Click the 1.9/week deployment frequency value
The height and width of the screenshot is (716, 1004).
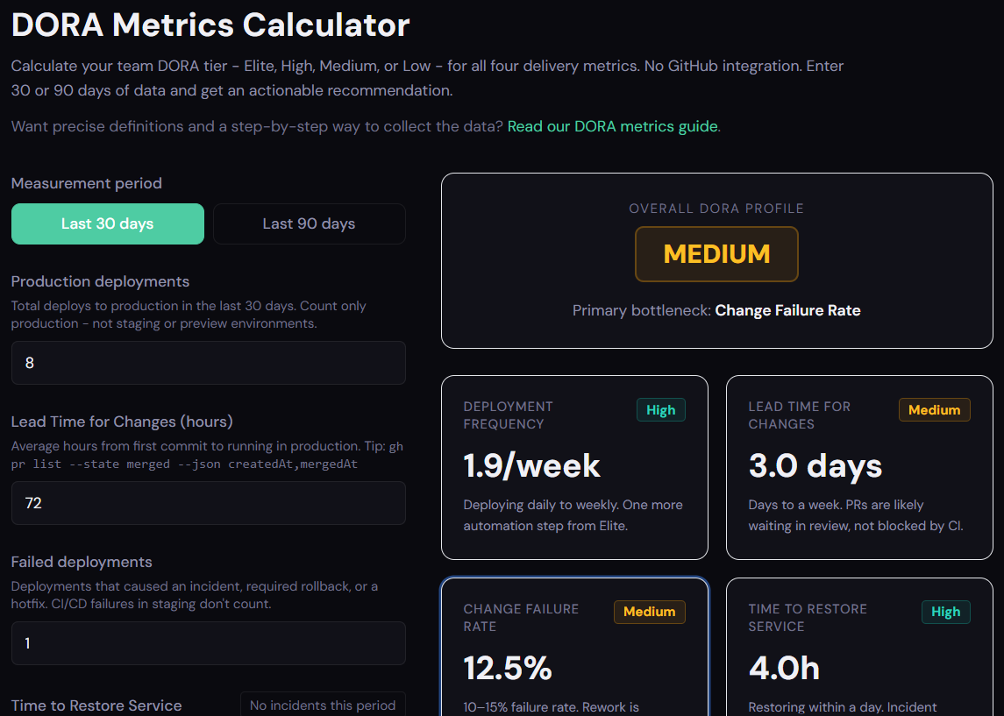(x=532, y=466)
